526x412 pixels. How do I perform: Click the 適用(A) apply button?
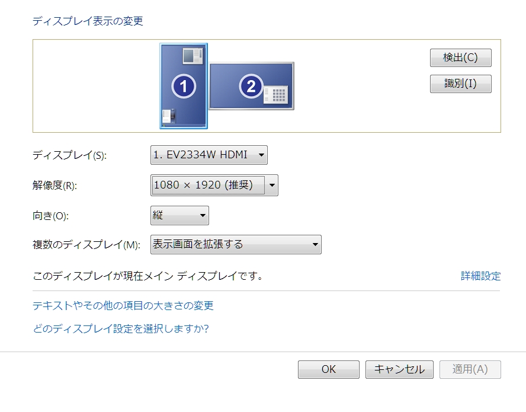pyautogui.click(x=470, y=369)
